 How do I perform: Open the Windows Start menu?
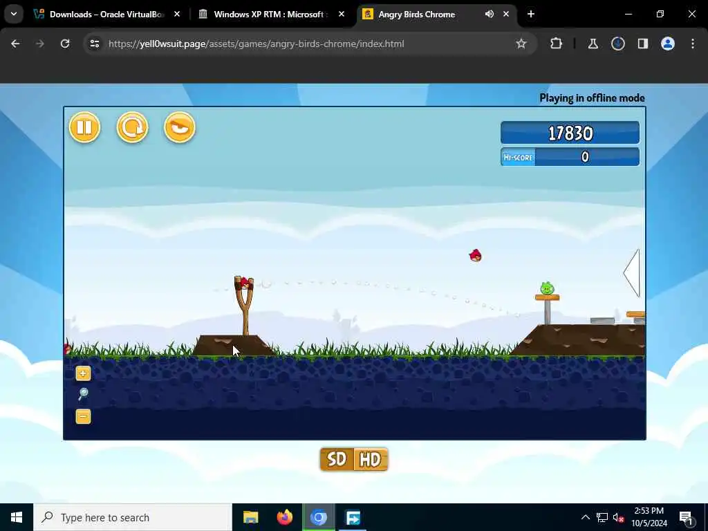17,517
